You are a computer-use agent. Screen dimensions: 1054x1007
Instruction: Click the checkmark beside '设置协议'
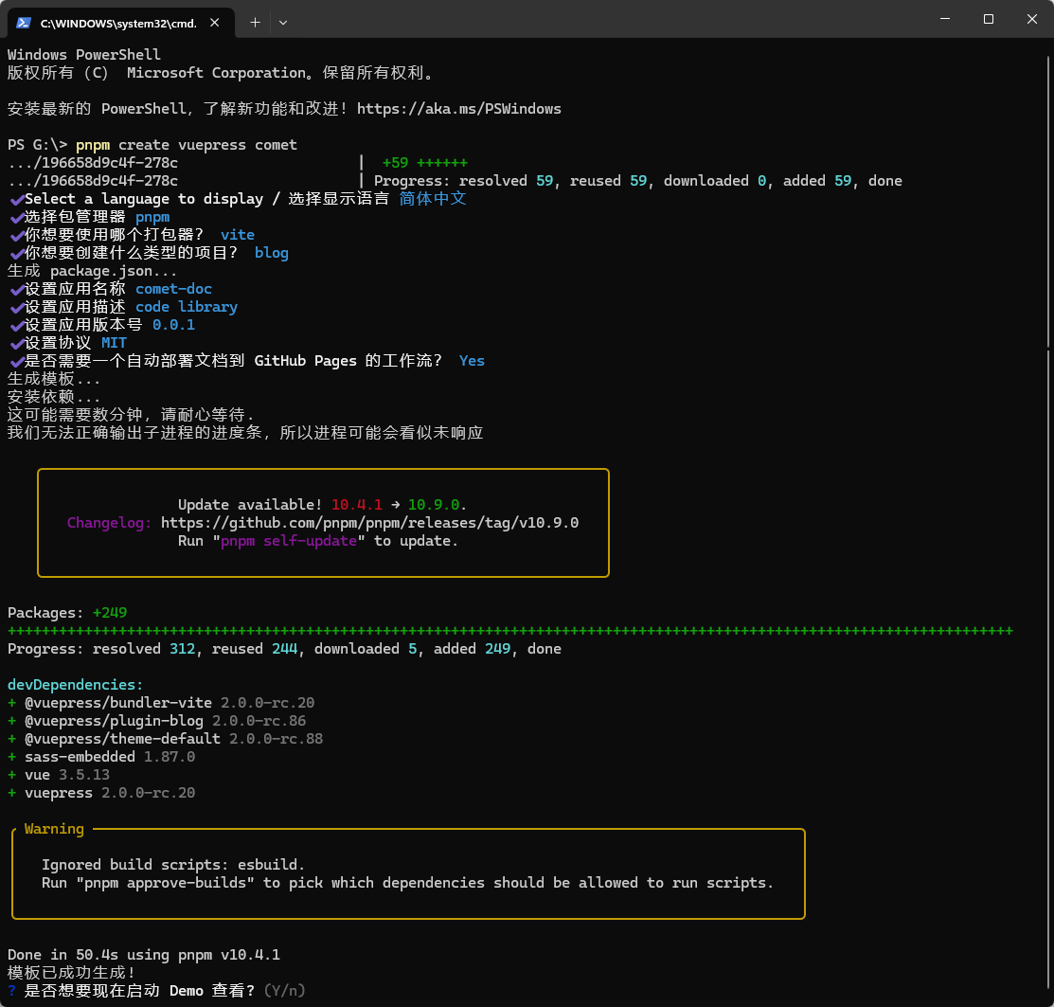pos(17,344)
